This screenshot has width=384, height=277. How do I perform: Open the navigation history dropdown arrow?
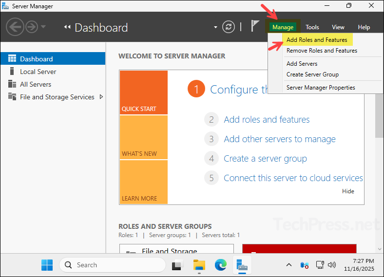coord(43,27)
